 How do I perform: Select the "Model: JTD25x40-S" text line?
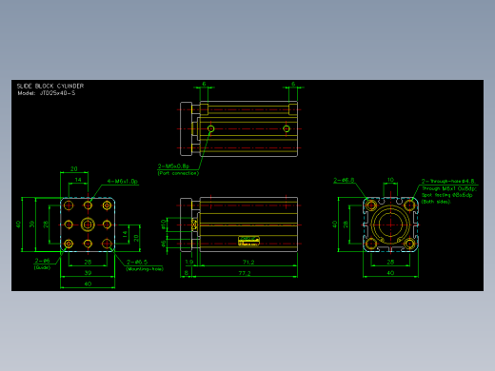click(47, 93)
